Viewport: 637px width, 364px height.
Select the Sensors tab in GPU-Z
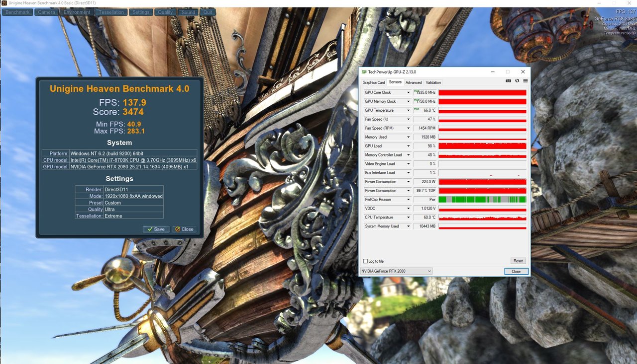coord(395,82)
